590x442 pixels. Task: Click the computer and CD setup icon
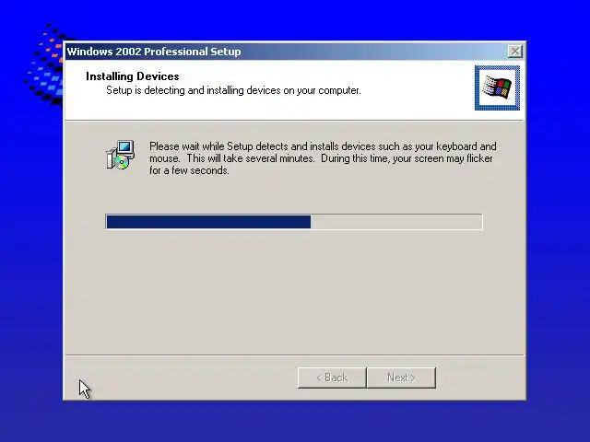(120, 155)
